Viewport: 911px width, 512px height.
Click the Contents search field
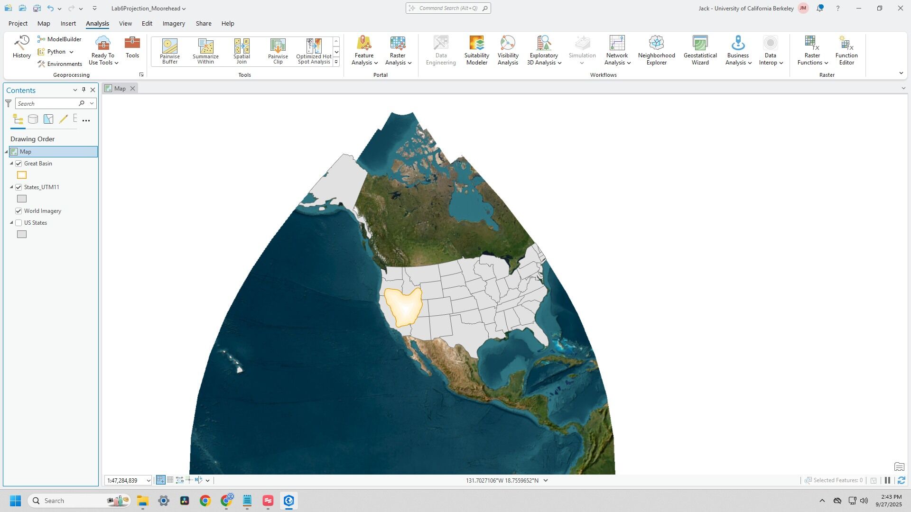[46, 104]
